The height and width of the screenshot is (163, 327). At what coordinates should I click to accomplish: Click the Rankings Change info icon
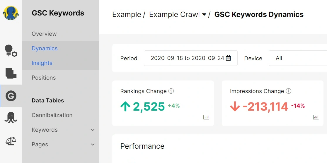[171, 91]
